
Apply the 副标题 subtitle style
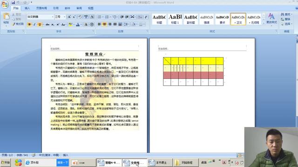(x=190, y=19)
